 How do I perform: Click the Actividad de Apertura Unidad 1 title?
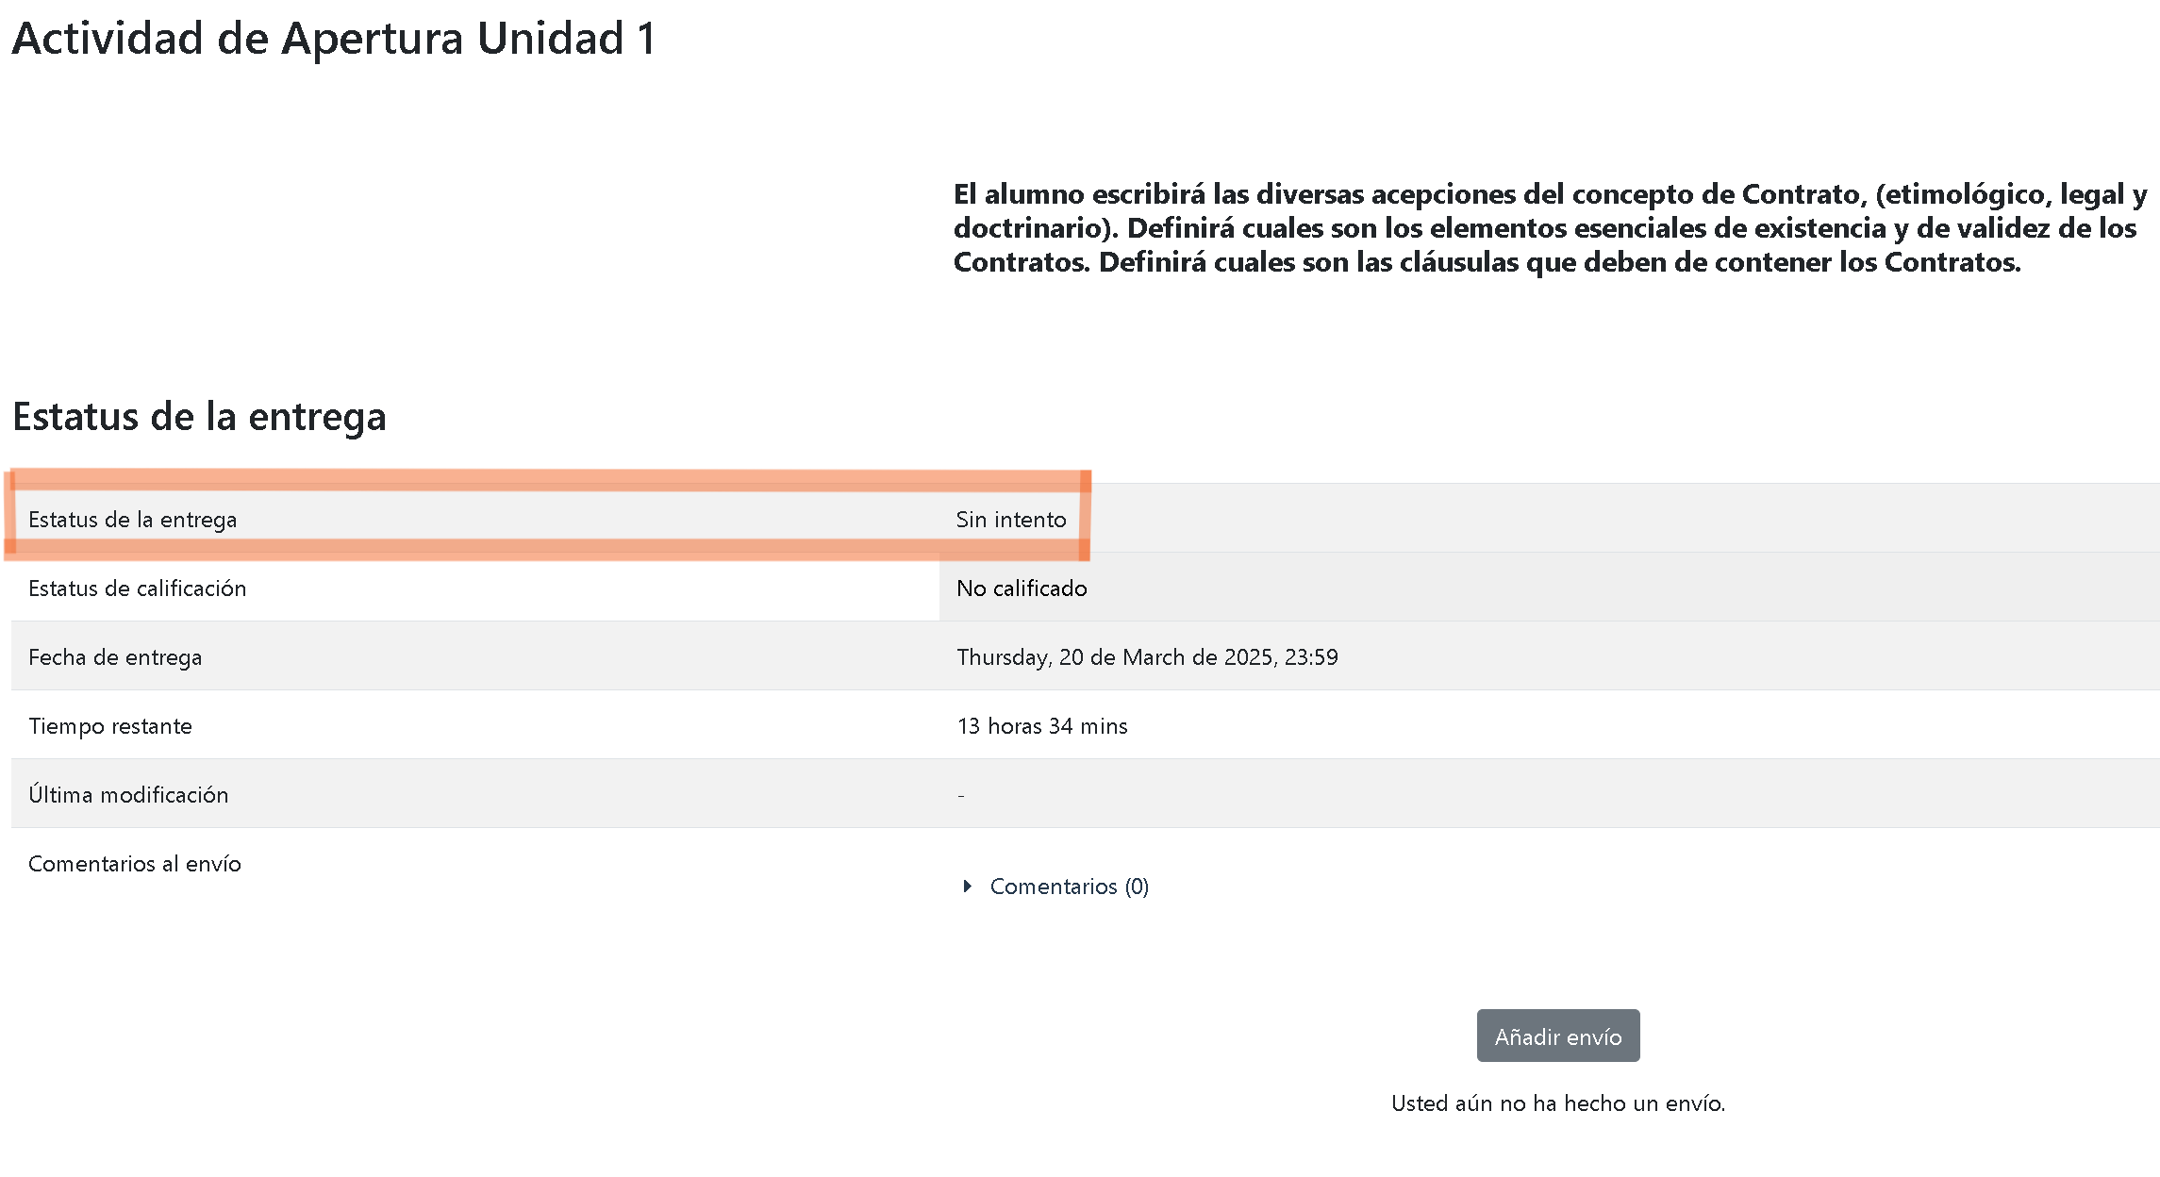click(x=333, y=39)
